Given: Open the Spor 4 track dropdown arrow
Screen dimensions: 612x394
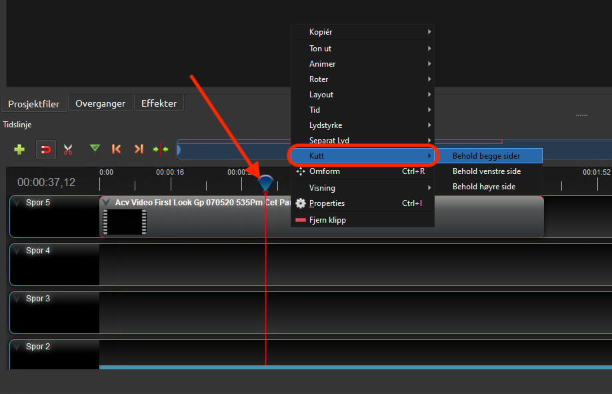Looking at the screenshot, I should click(17, 251).
